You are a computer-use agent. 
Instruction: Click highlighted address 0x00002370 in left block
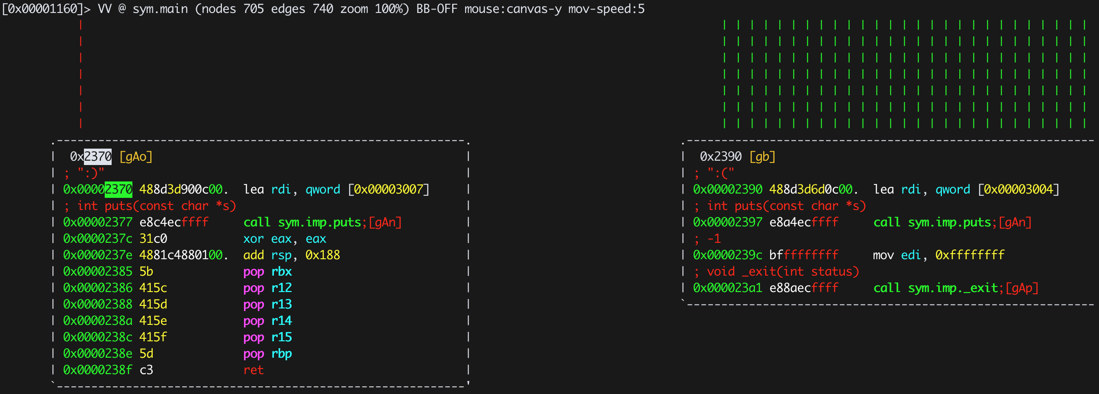98,189
